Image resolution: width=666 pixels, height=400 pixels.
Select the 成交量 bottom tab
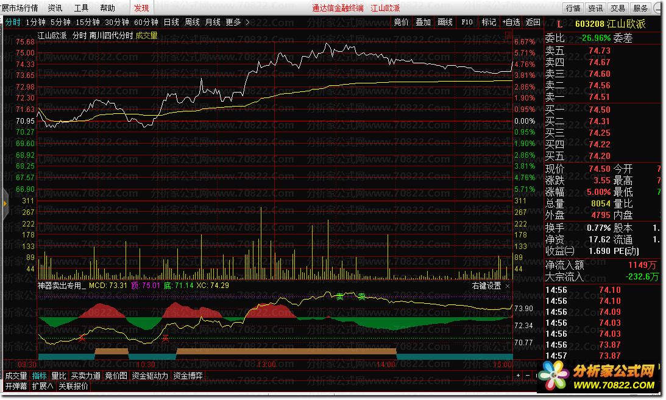coord(16,376)
